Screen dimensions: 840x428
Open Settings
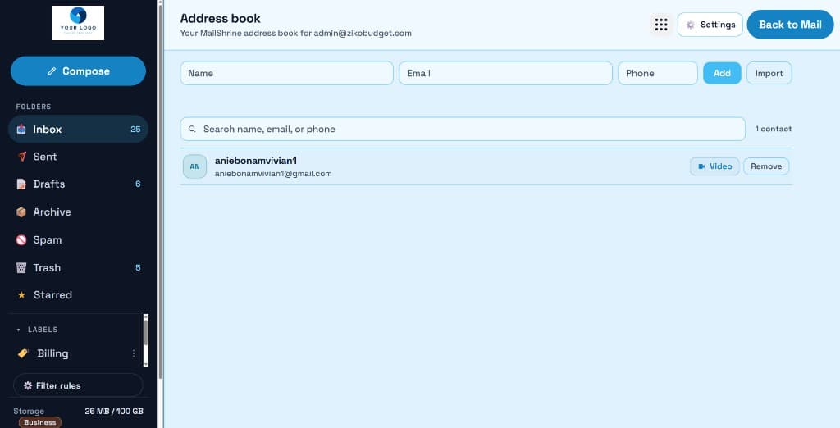[710, 25]
